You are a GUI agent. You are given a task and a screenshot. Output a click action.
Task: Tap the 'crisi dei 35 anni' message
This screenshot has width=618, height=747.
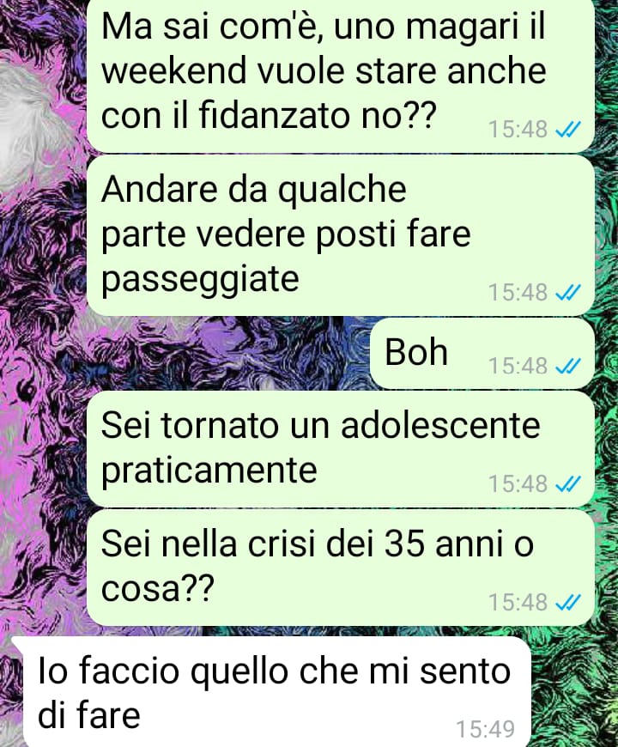[341, 567]
